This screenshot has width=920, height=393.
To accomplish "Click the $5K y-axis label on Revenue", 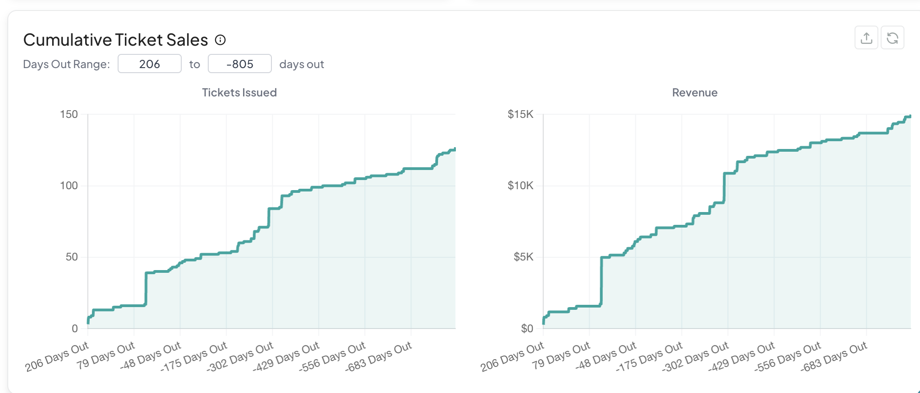I will (x=523, y=257).
